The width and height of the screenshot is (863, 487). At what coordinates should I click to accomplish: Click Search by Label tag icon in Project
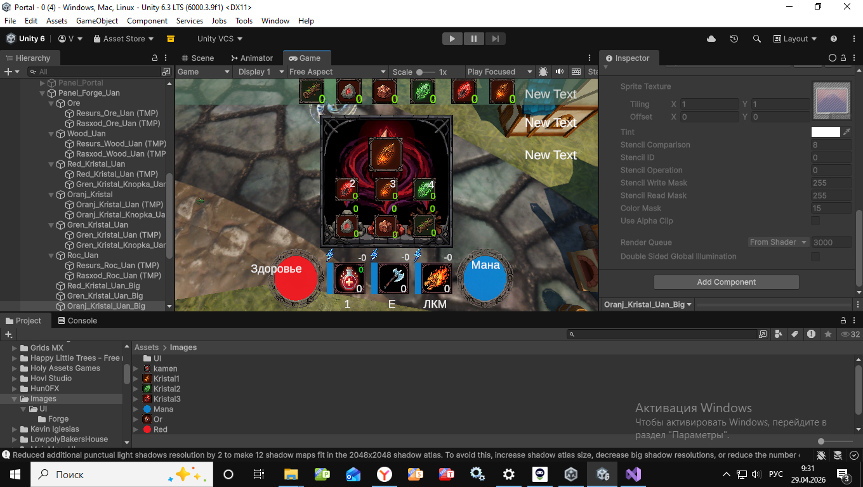[x=794, y=334]
